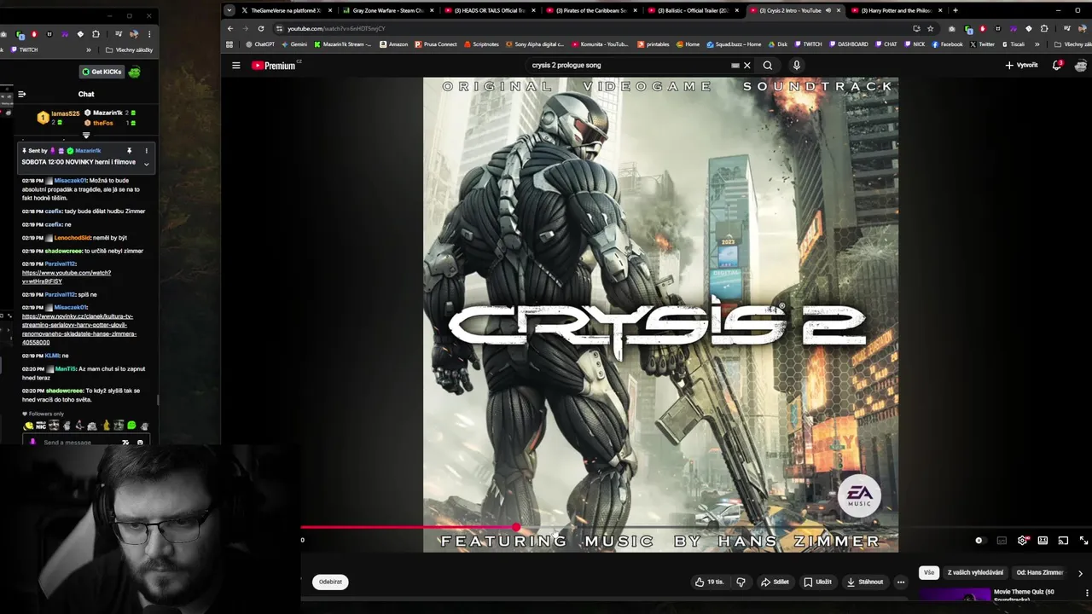Switch to Pirates of the Caribbean tab

pos(591,10)
